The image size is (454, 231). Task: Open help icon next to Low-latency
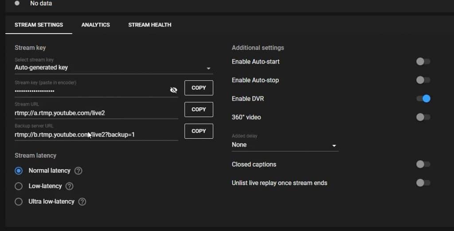[69, 186]
